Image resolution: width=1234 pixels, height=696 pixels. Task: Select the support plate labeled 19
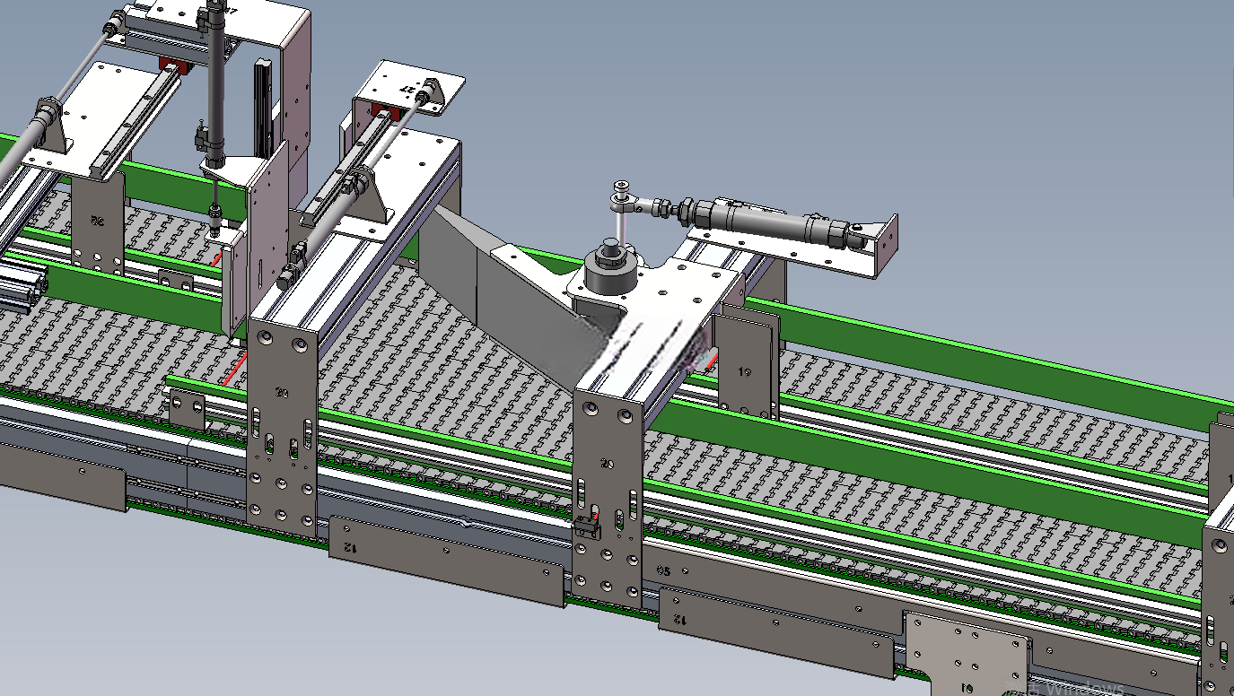(748, 361)
